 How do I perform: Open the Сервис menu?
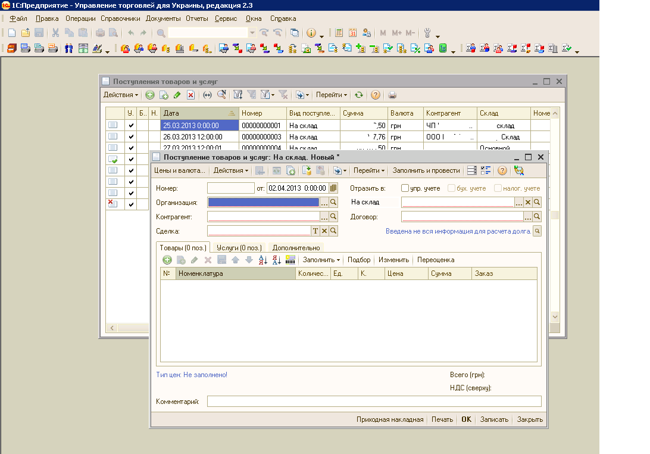click(x=226, y=18)
